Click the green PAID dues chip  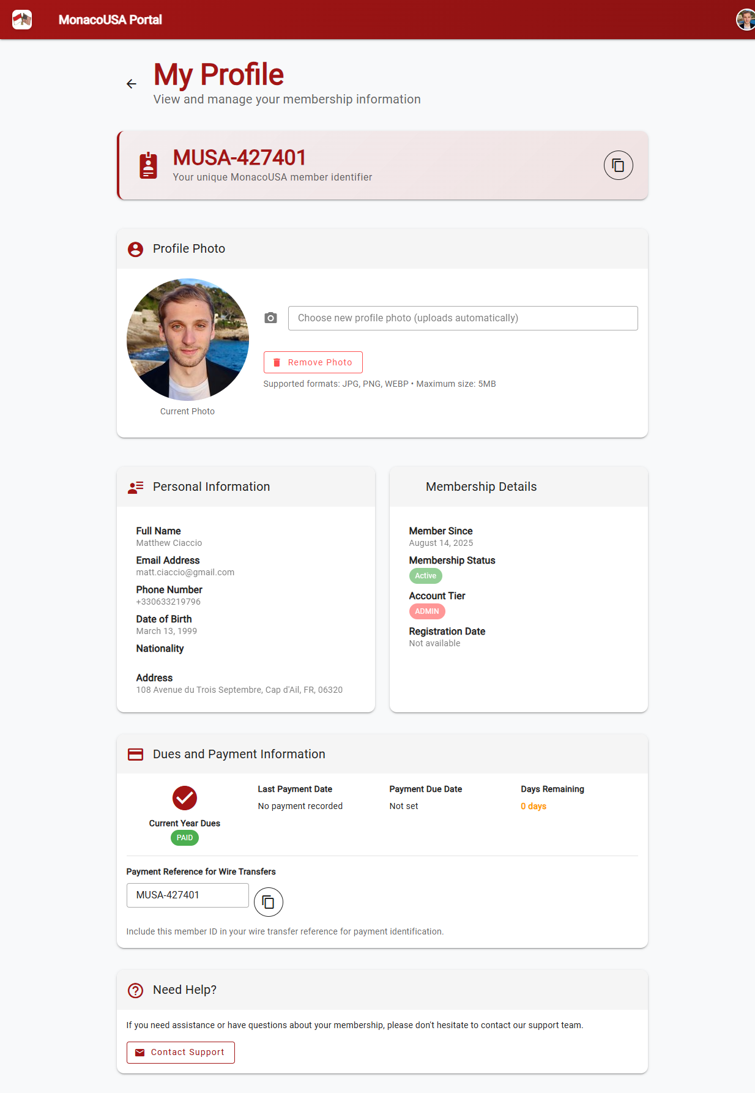coord(184,838)
